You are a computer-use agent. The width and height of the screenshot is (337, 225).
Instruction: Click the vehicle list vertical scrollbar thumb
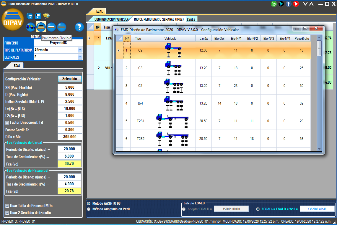[319, 48]
